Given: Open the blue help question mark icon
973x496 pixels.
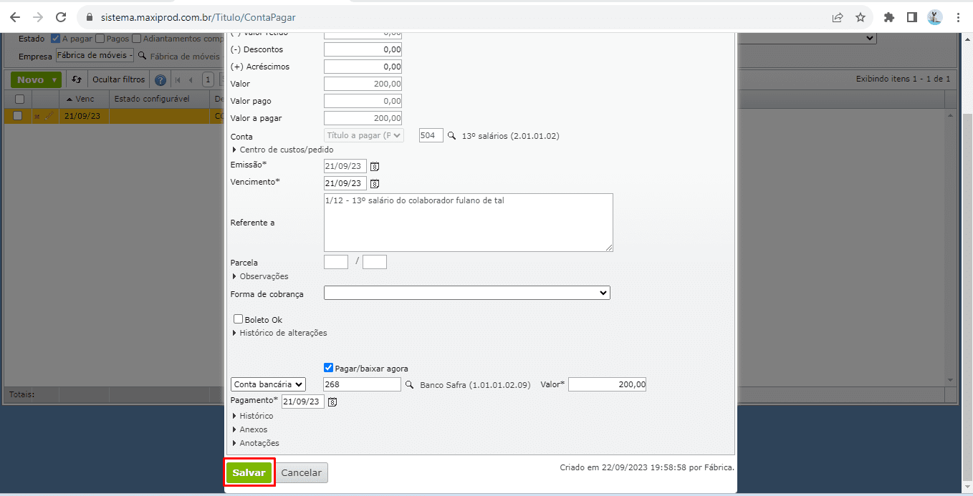Looking at the screenshot, I should click(160, 80).
